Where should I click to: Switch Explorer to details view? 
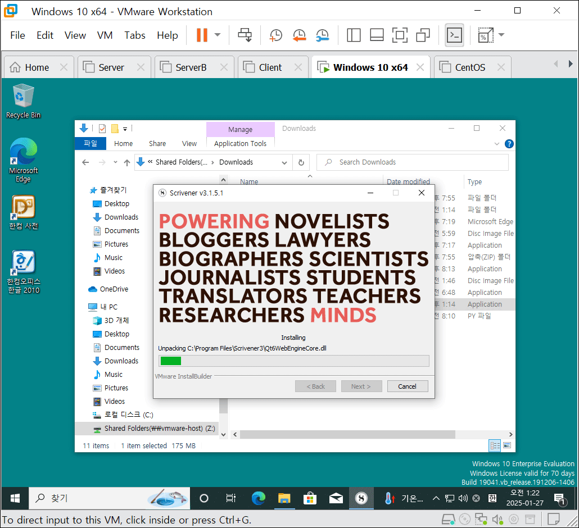(495, 446)
